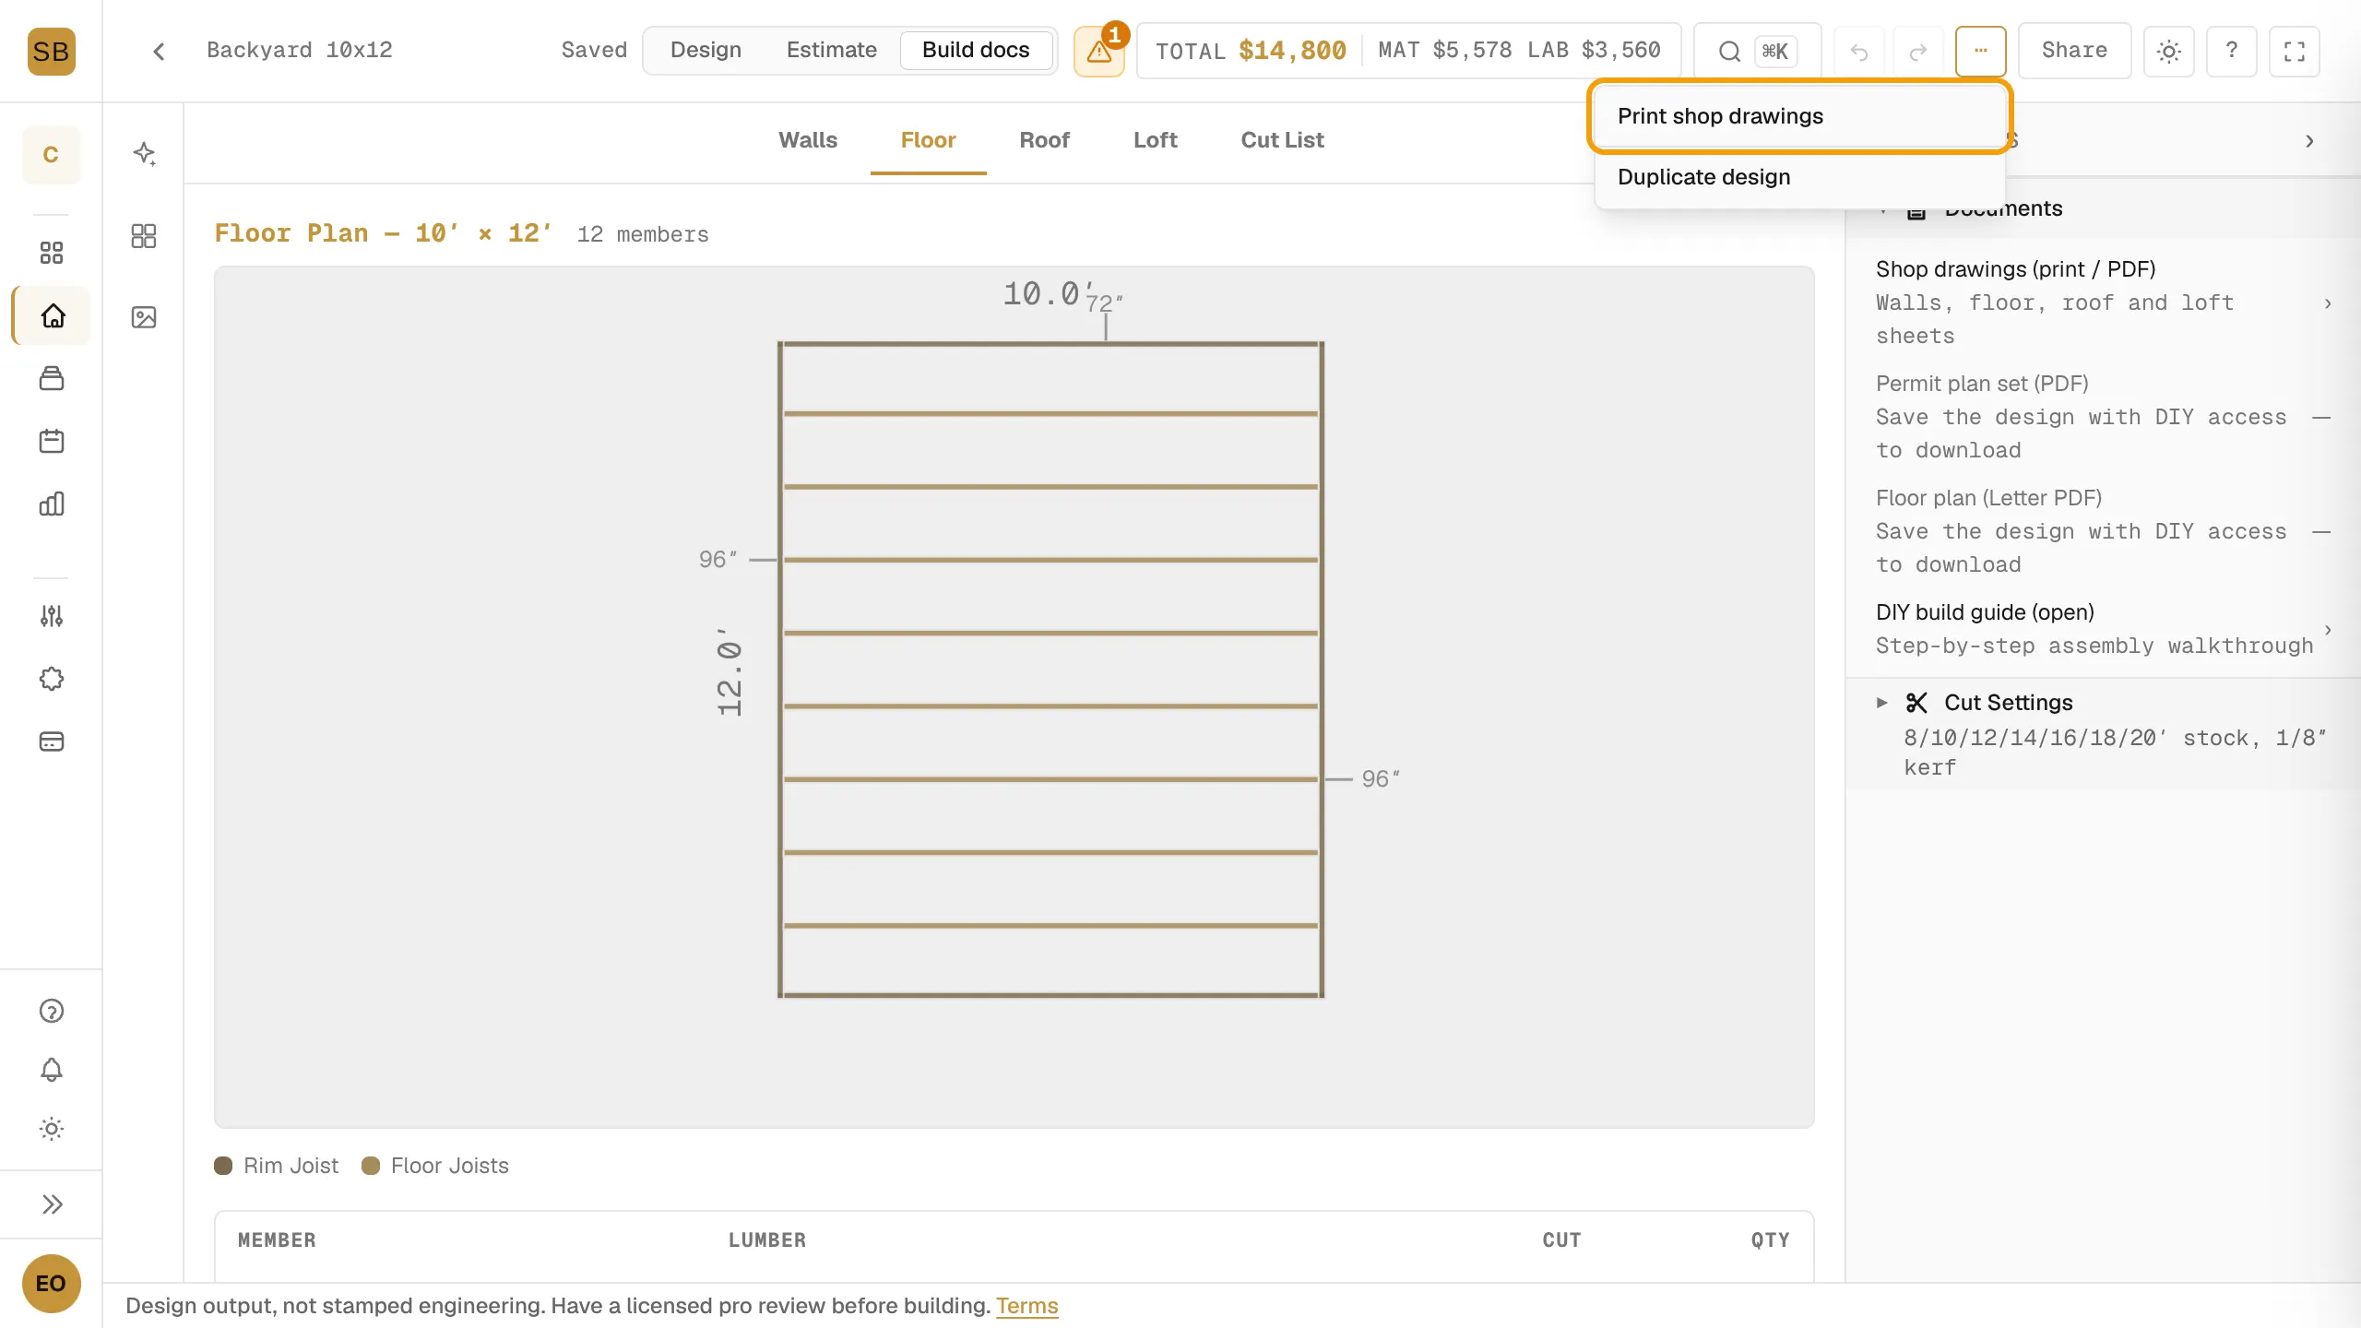This screenshot has height=1328, width=2361.
Task: Switch to the Cut List tab
Action: pos(1282,140)
